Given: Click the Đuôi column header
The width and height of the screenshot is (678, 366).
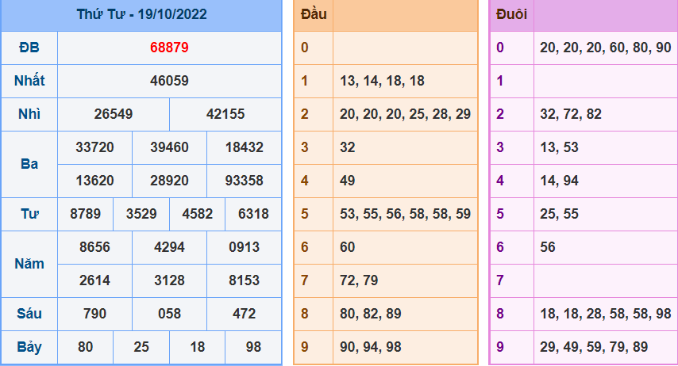Looking at the screenshot, I should click(x=511, y=14).
